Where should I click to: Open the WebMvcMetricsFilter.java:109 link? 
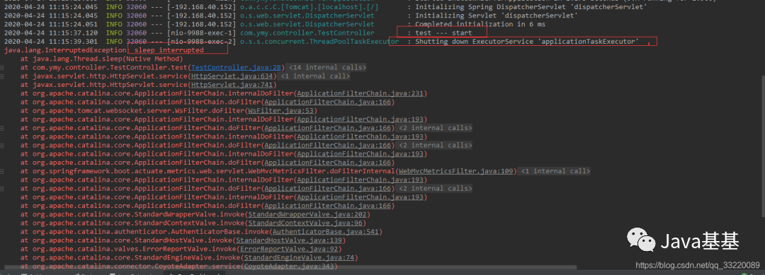[456, 171]
